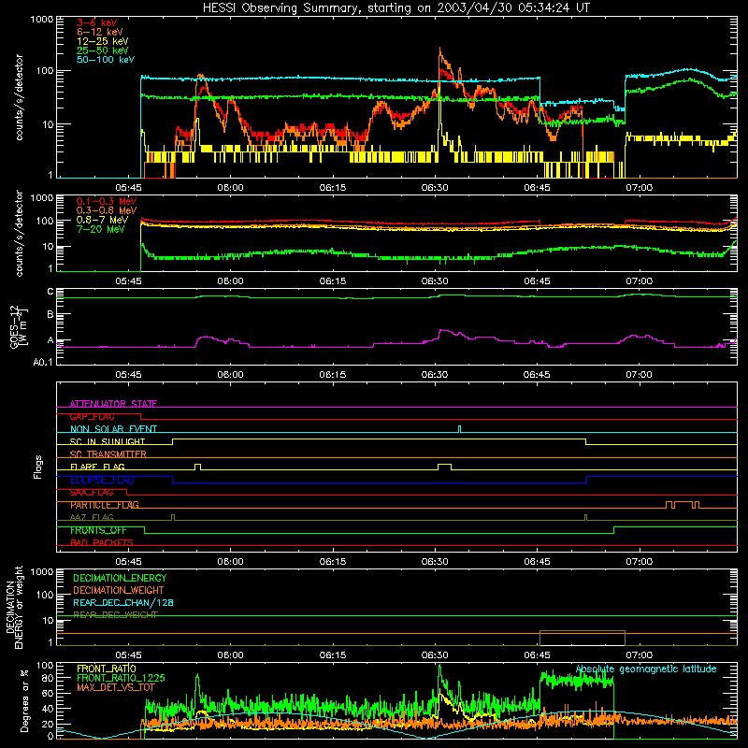Select the 50-100 keV legend label
Viewport: 748px width, 748px height.
106,59
